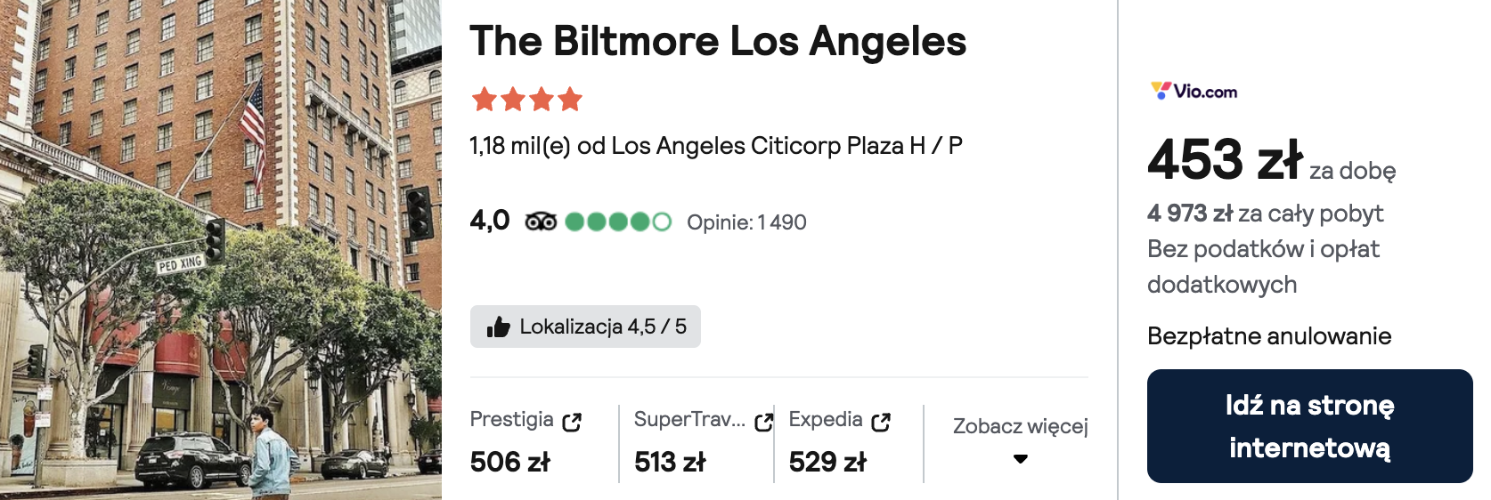The image size is (1491, 500).
Task: Click the 453 zł za dobę price
Action: [1271, 160]
